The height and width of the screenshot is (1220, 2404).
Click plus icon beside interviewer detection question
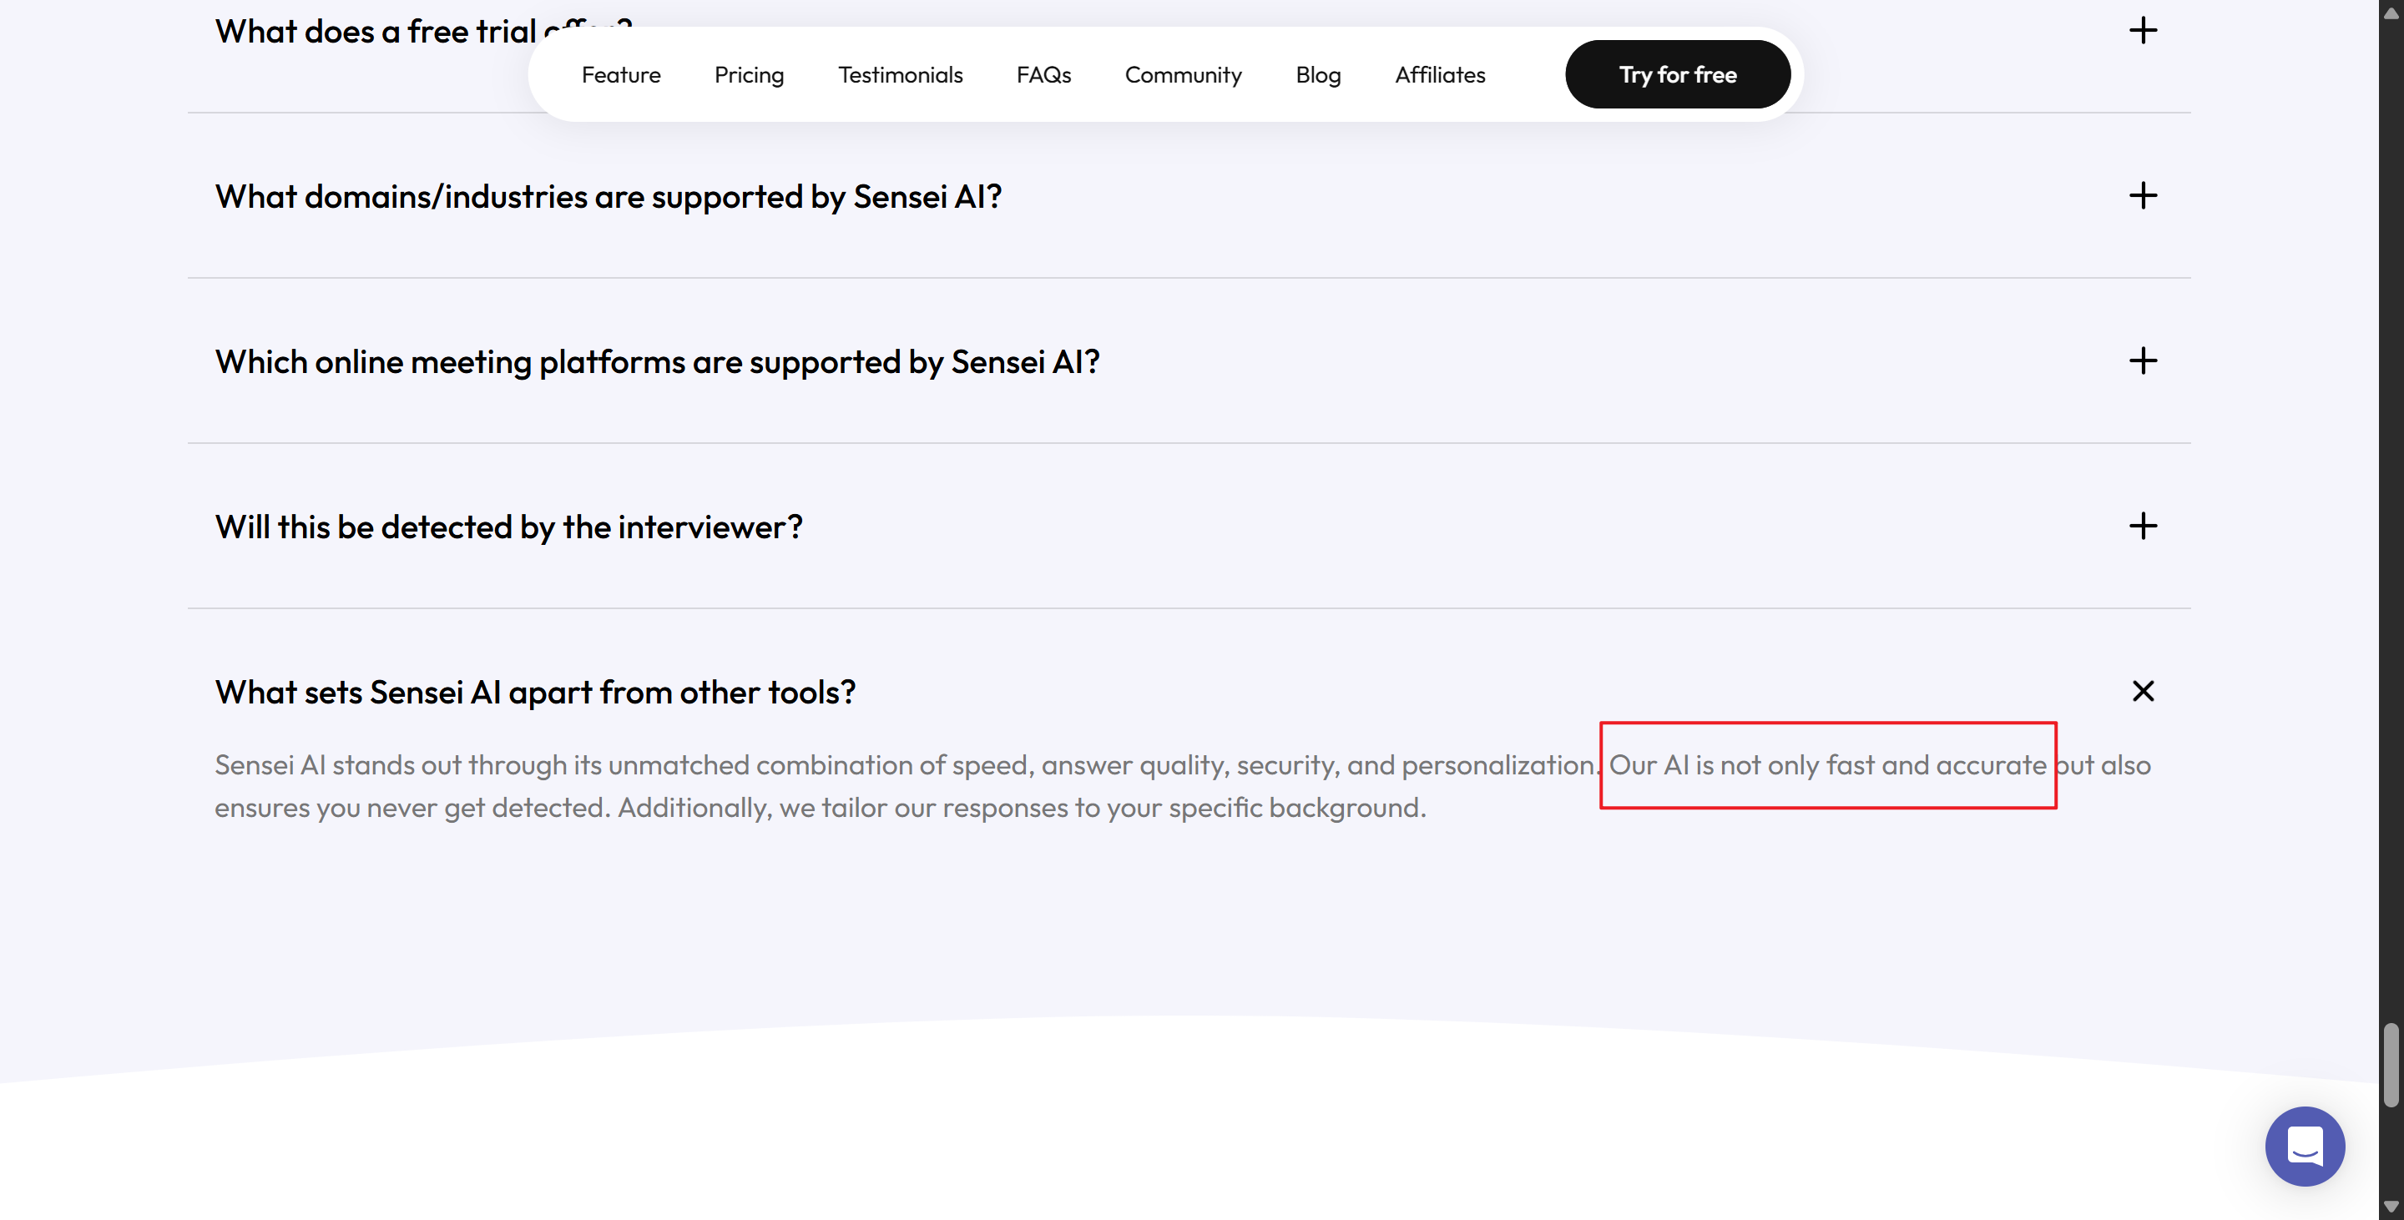click(x=2143, y=526)
